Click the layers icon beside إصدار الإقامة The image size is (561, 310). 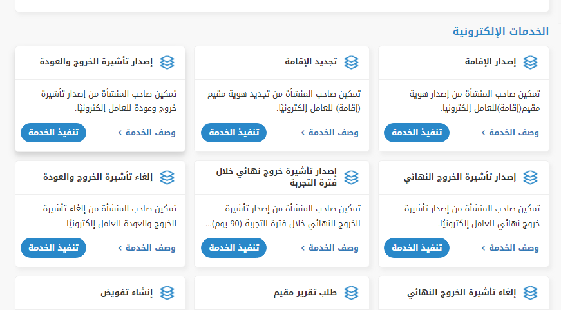pos(530,63)
